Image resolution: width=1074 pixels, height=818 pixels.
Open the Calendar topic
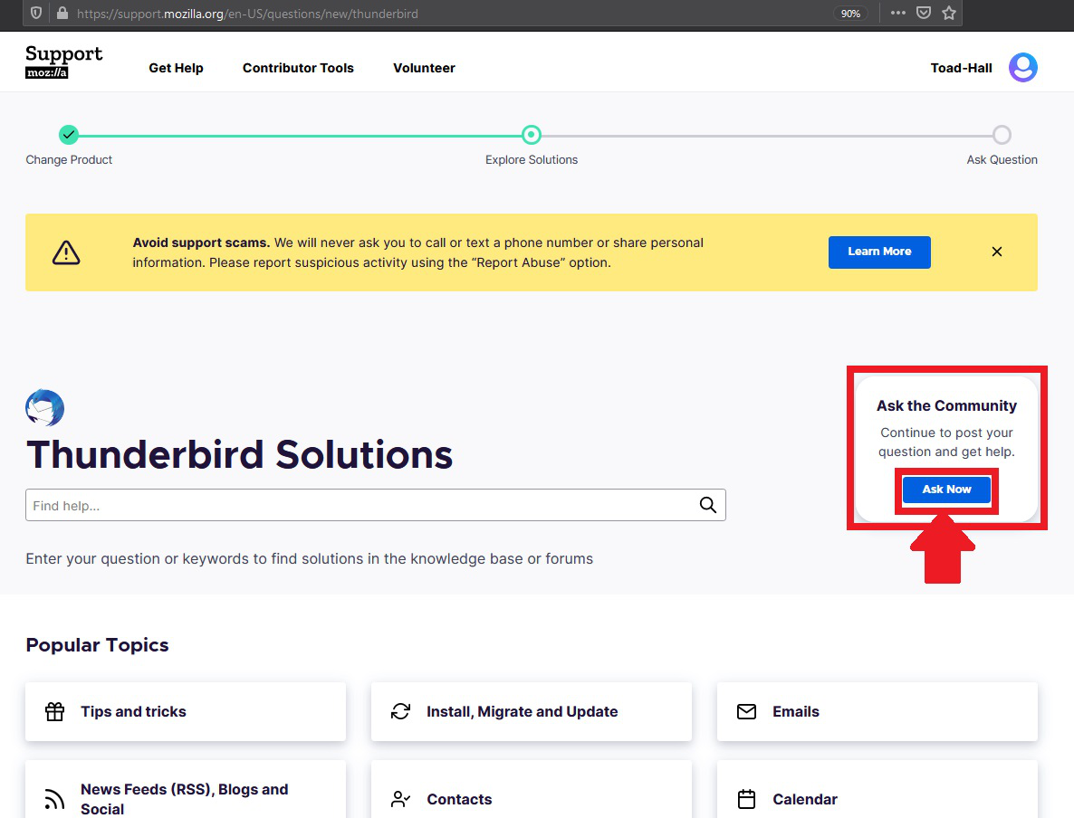[x=877, y=789]
